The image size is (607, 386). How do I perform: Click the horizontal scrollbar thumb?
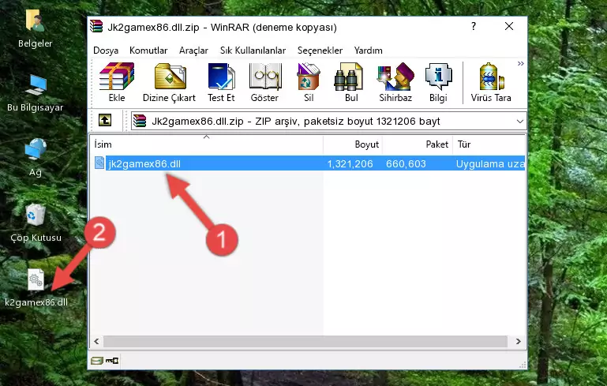[x=305, y=341]
